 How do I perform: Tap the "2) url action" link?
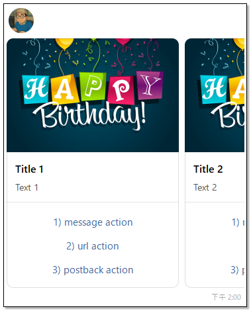coord(93,246)
